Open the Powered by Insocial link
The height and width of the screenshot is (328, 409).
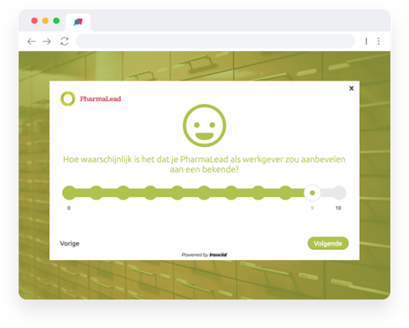[204, 255]
